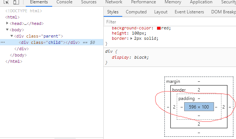Open the Application tab

[201, 2]
